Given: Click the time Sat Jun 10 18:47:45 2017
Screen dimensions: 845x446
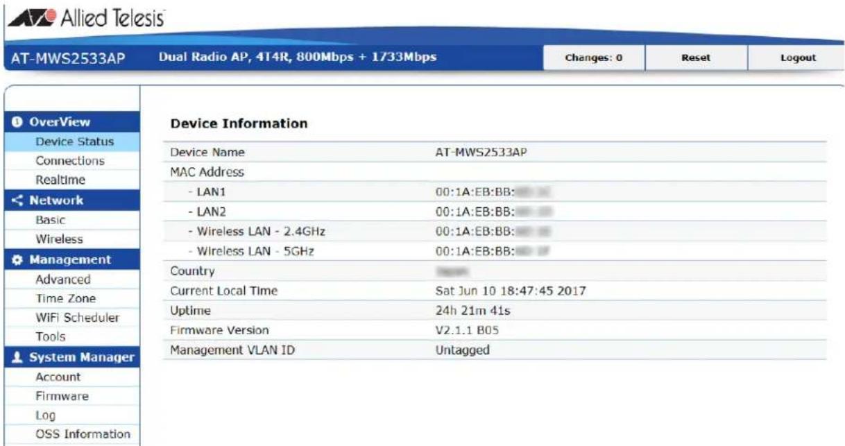Looking at the screenshot, I should point(510,291).
